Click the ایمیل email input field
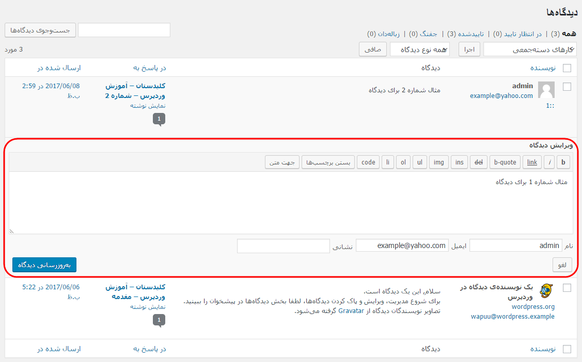This screenshot has height=362, width=582. pyautogui.click(x=402, y=245)
